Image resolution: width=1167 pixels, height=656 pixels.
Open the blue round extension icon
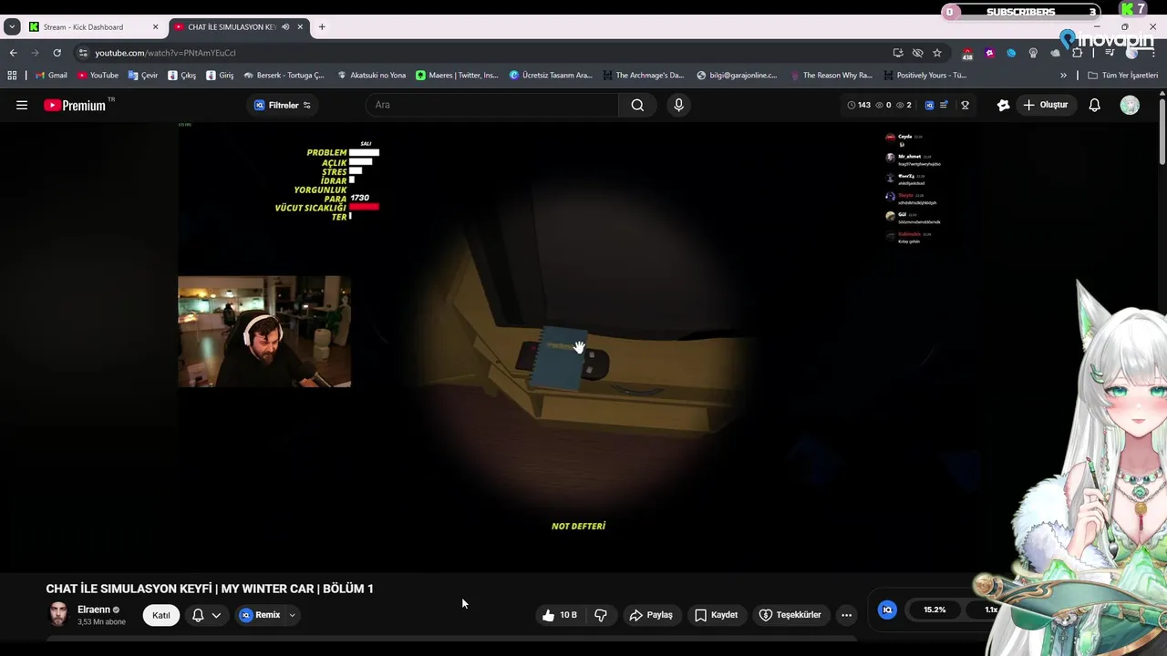[x=1011, y=53]
